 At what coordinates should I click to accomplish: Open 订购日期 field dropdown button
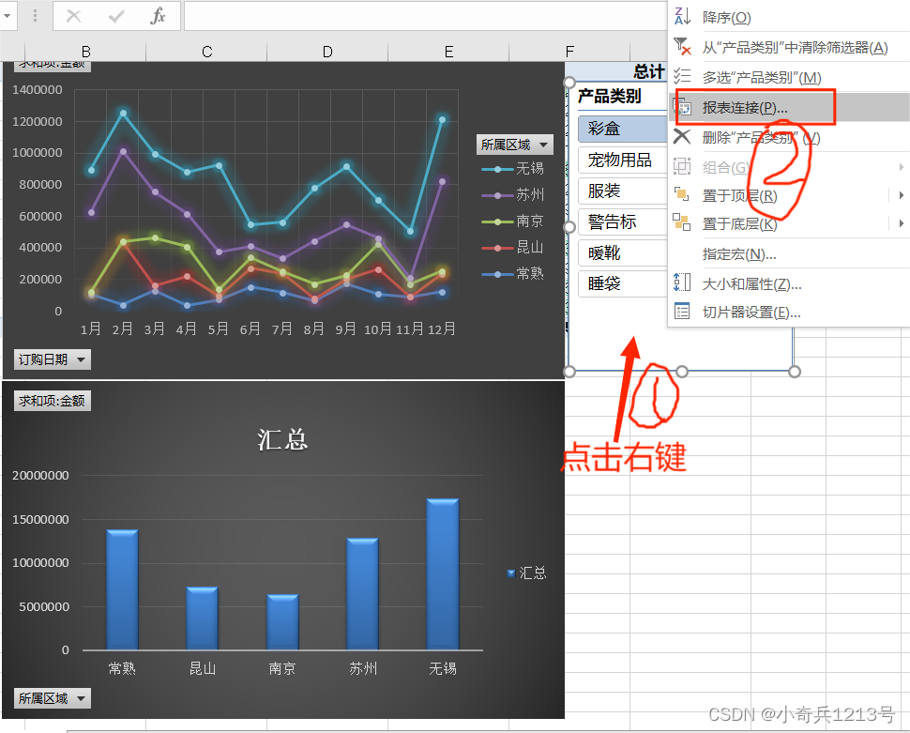pyautogui.click(x=52, y=359)
